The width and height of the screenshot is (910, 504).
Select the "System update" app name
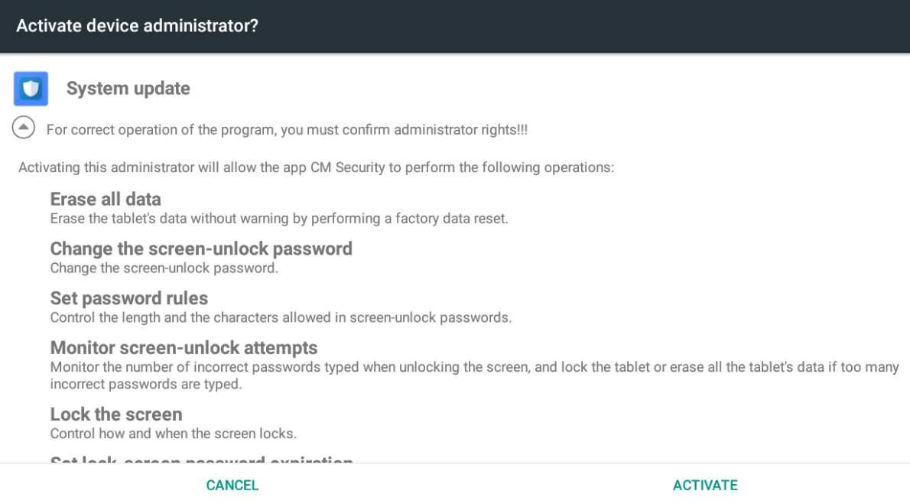pyautogui.click(x=128, y=89)
